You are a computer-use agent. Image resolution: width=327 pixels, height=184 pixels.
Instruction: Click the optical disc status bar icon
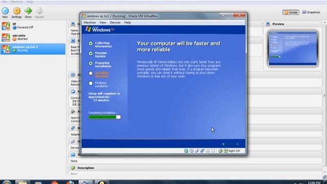point(192,151)
